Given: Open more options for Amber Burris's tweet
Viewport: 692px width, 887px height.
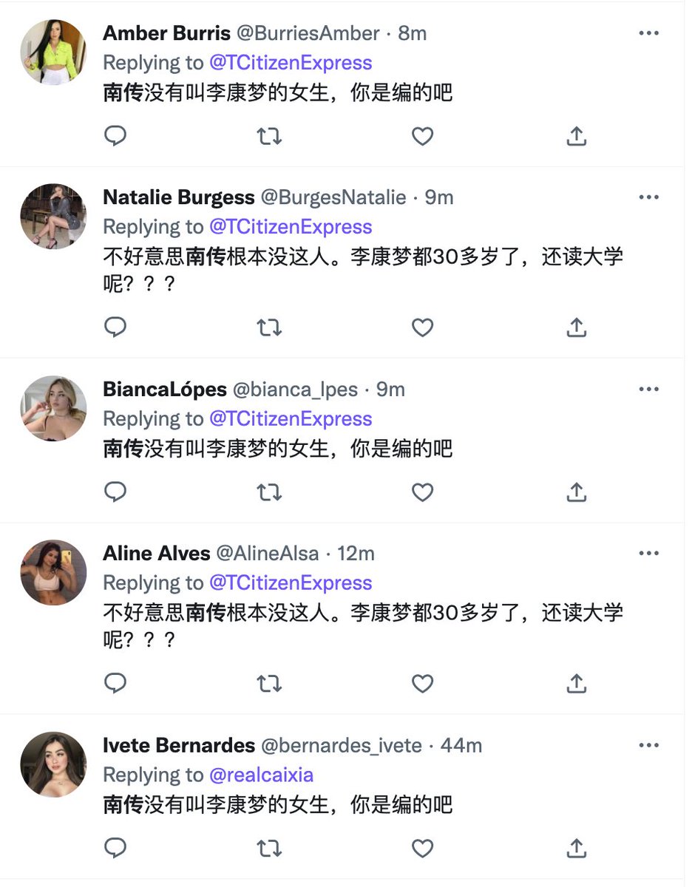Looking at the screenshot, I should pyautogui.click(x=648, y=33).
